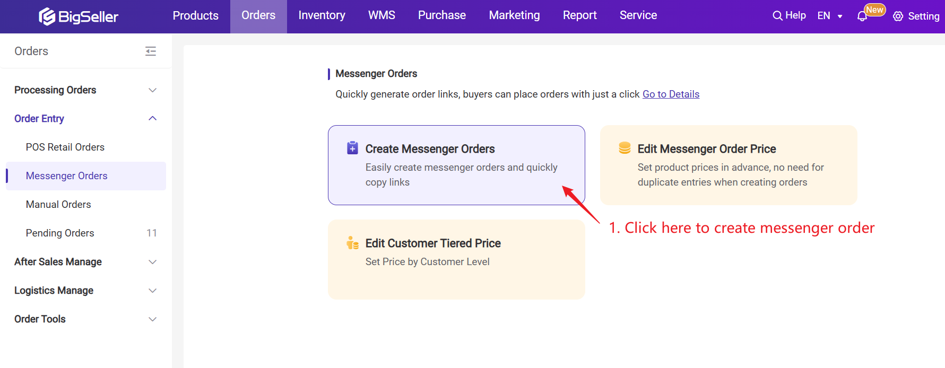Collapse the Orders sidebar via menu icon

click(x=151, y=51)
